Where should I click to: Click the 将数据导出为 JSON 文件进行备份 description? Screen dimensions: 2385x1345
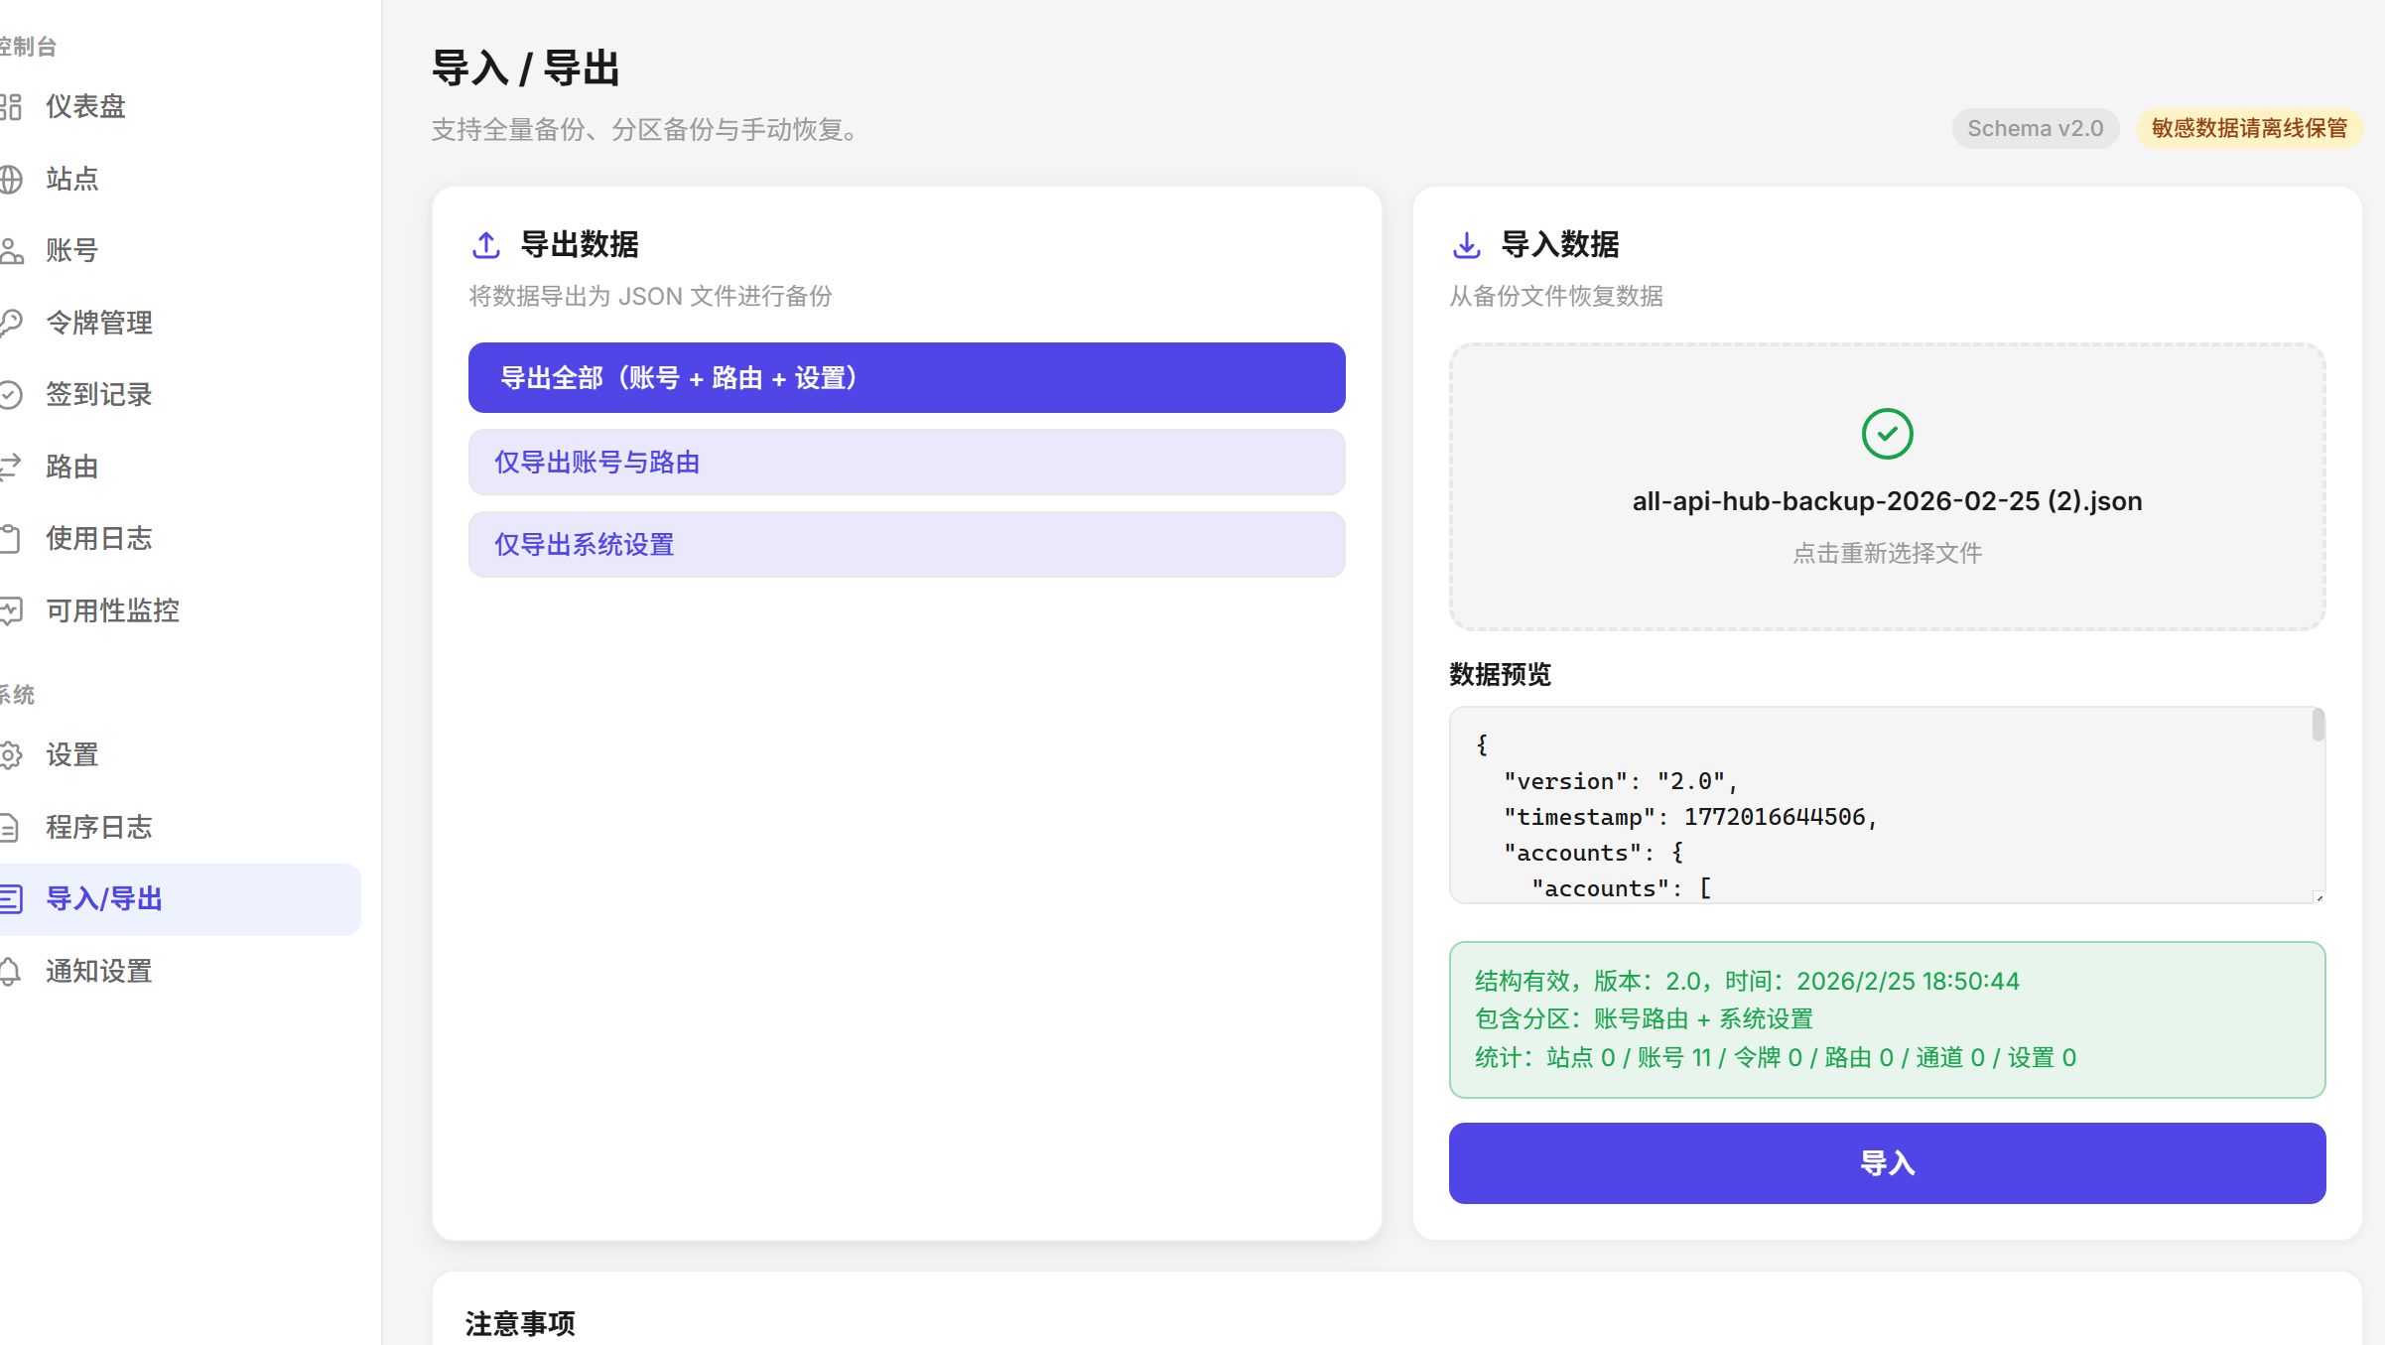point(650,297)
